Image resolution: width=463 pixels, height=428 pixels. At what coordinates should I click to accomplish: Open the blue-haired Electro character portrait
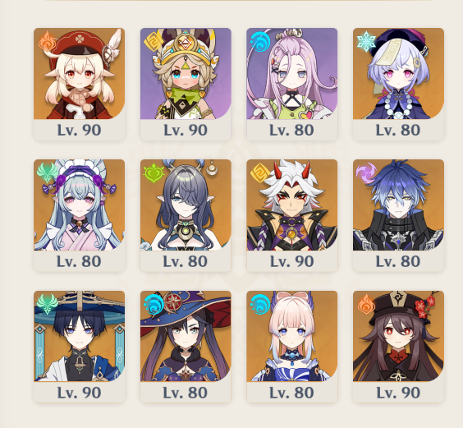click(x=398, y=215)
